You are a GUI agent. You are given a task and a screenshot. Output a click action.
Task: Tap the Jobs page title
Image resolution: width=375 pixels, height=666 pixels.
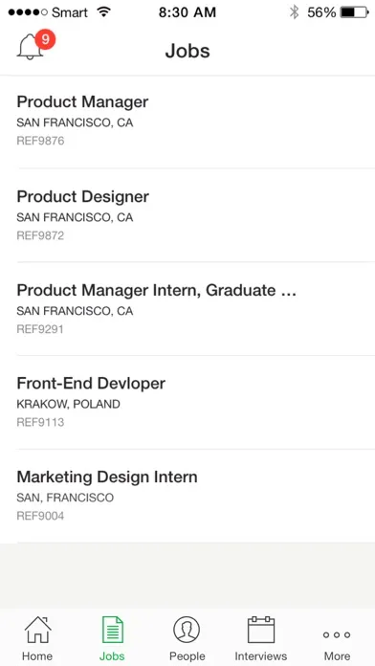[187, 51]
